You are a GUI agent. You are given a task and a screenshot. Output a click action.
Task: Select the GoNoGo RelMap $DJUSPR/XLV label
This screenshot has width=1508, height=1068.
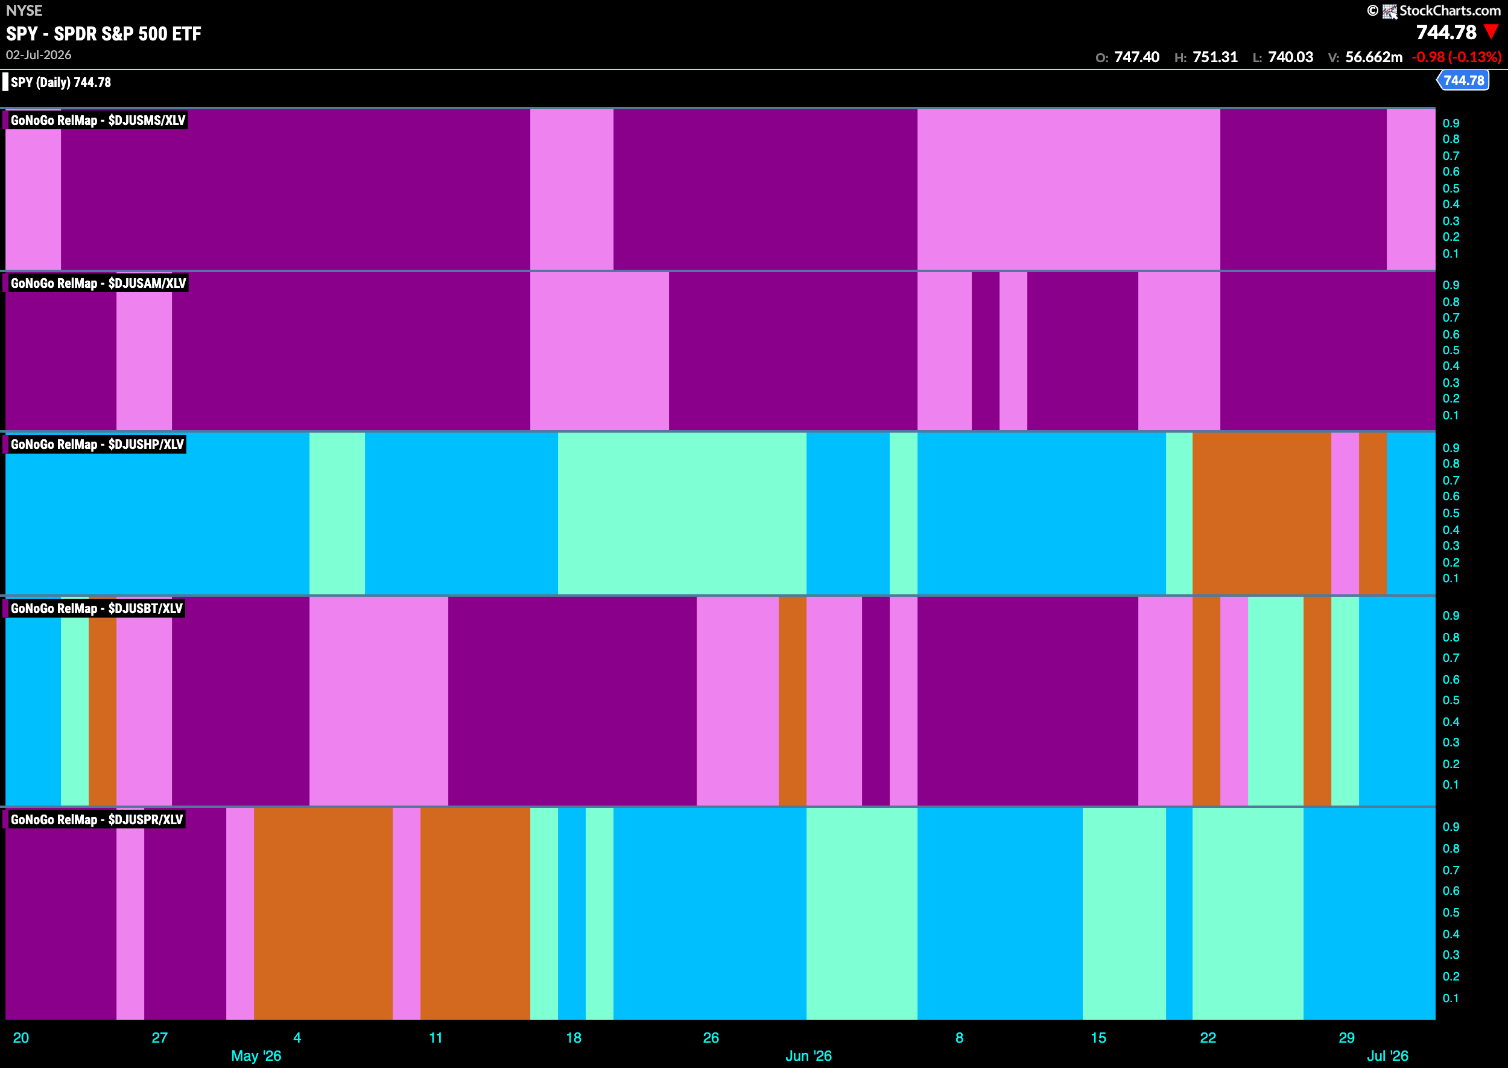coord(97,819)
